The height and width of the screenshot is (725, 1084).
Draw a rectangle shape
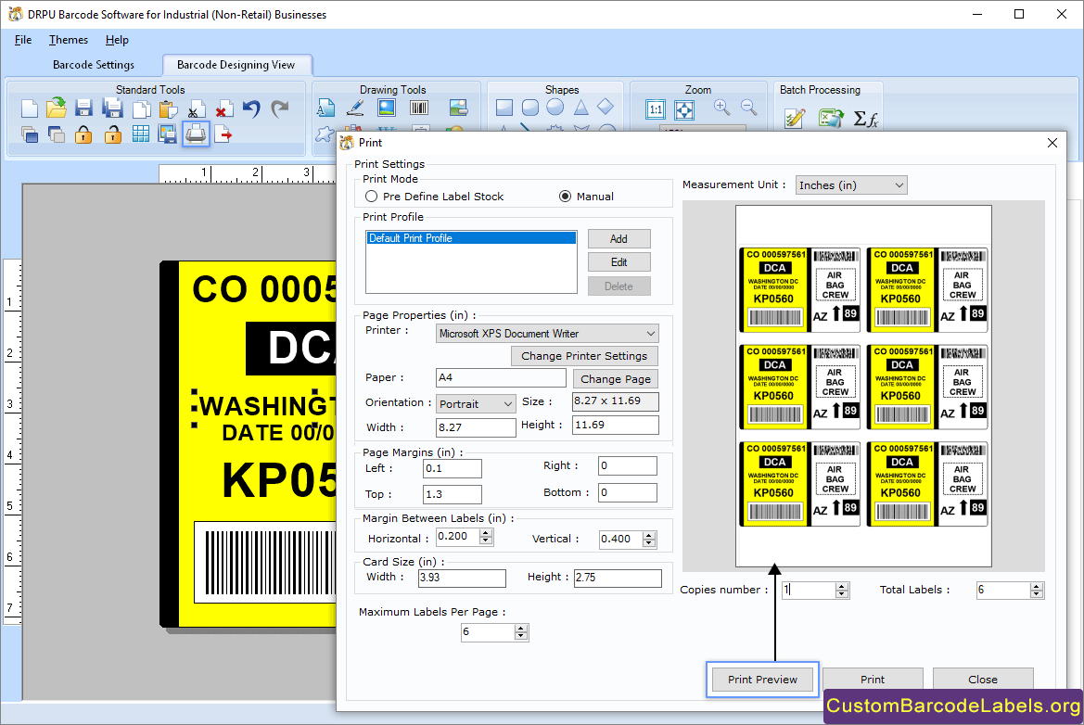(504, 108)
